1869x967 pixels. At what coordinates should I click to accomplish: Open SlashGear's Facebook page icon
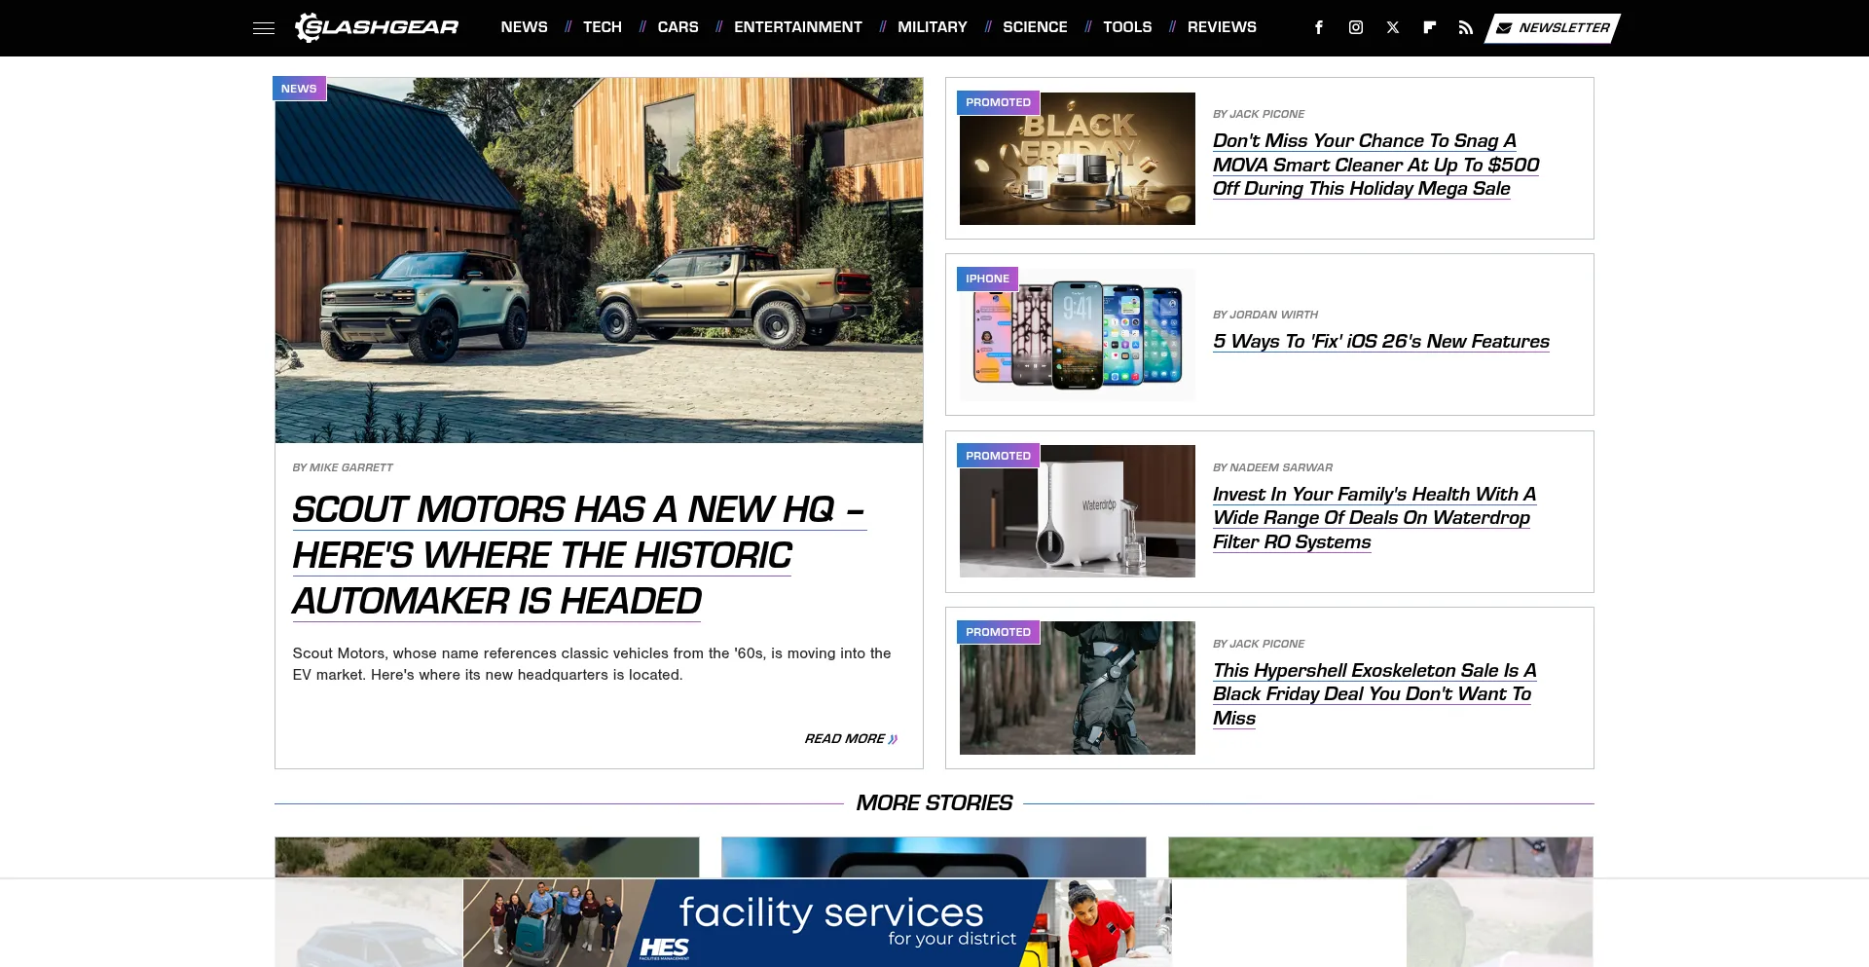[x=1318, y=27]
